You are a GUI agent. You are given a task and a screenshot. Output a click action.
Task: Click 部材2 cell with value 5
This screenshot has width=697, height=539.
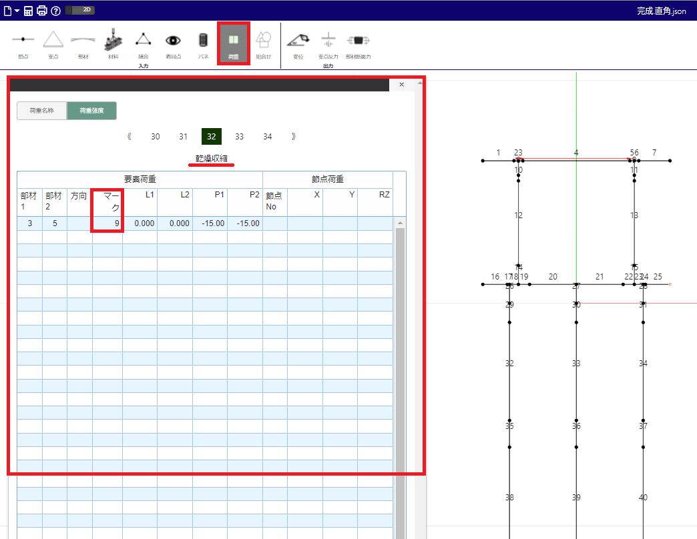coord(55,223)
